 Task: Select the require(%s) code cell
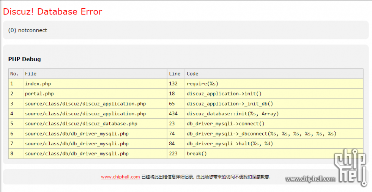coord(274,84)
